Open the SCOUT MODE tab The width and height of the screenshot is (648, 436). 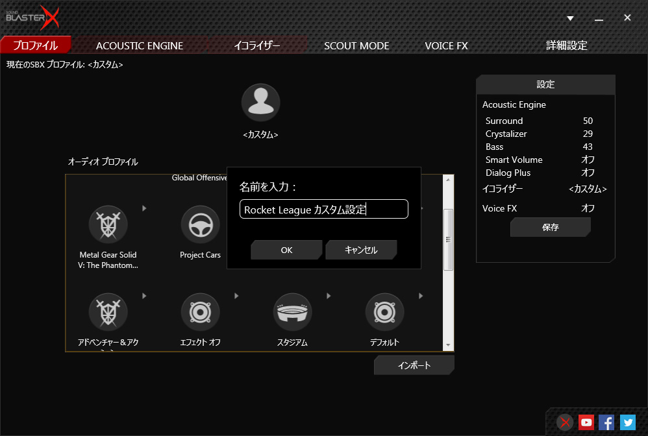coord(356,45)
